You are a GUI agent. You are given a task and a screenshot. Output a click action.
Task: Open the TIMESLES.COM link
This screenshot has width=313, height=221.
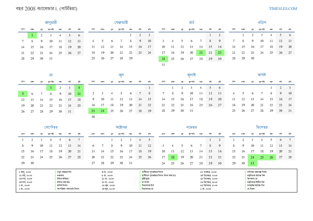[283, 9]
